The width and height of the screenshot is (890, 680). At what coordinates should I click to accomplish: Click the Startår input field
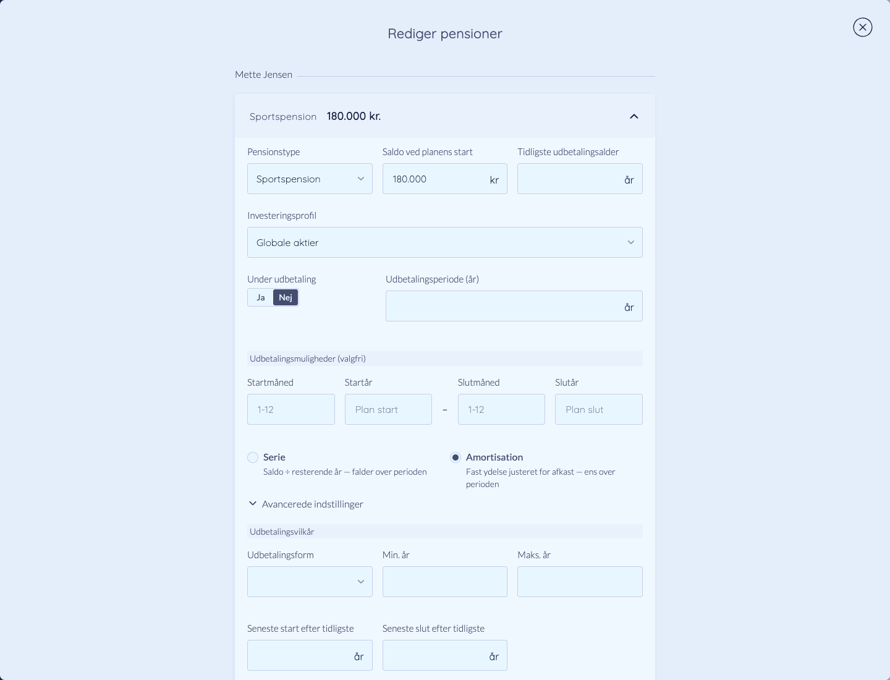388,409
